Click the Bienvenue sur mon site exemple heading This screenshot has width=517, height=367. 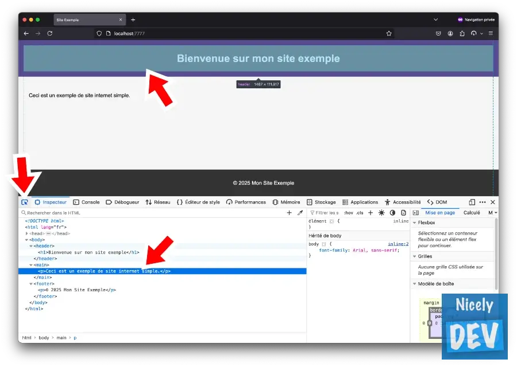pyautogui.click(x=258, y=58)
